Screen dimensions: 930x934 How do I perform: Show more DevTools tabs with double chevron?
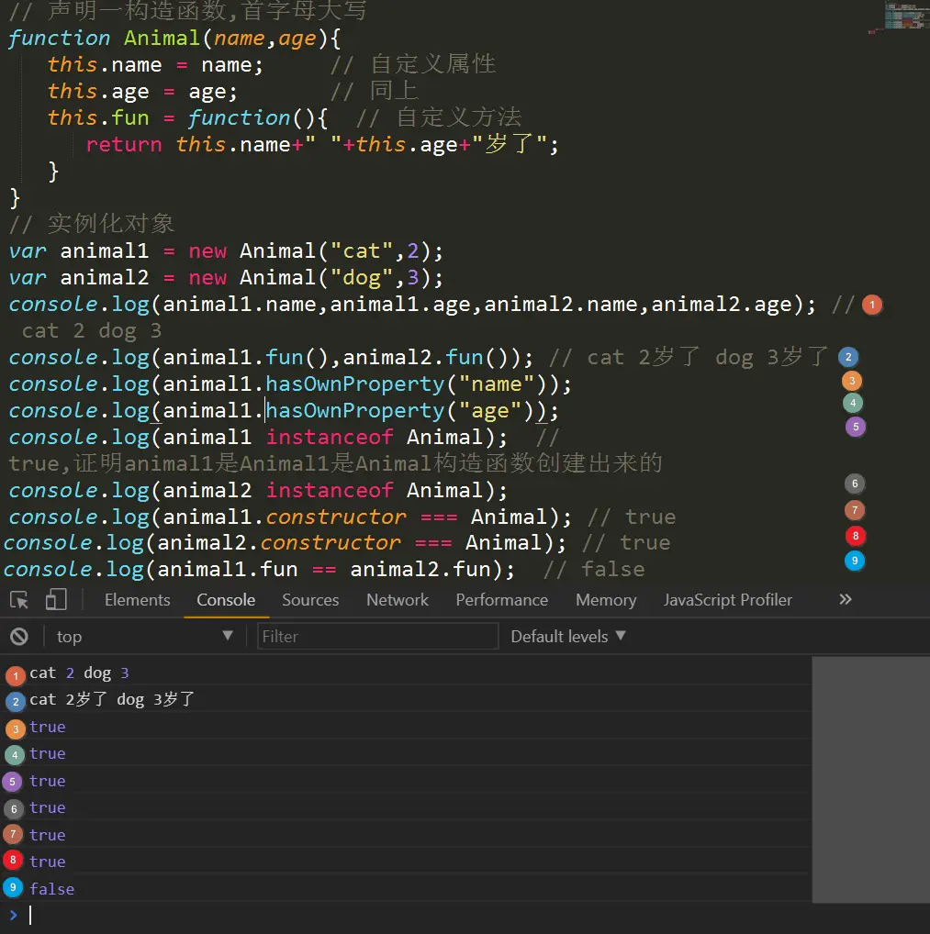tap(846, 599)
